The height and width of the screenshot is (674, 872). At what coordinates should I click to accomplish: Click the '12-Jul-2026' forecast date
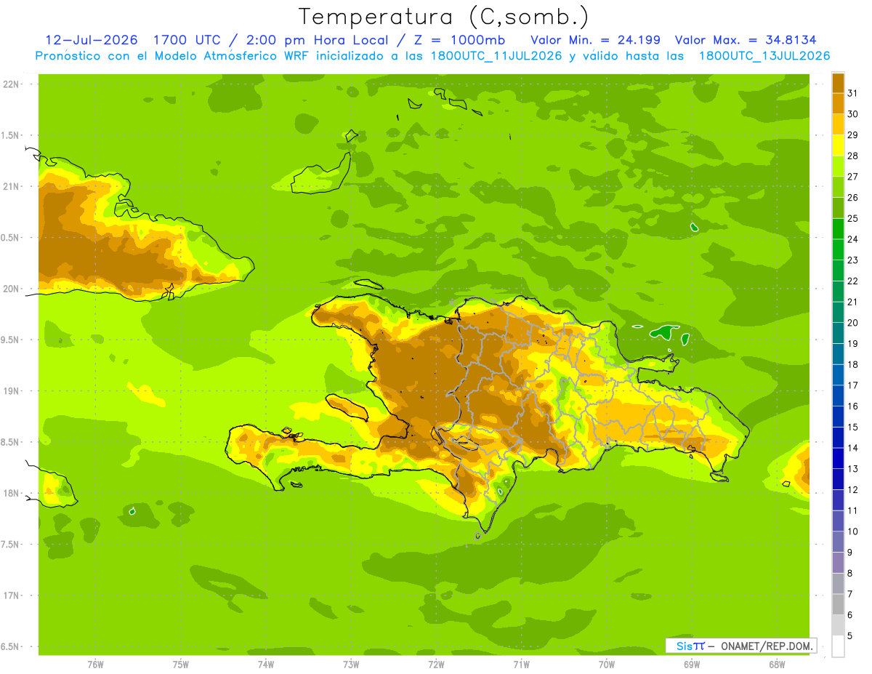point(92,40)
